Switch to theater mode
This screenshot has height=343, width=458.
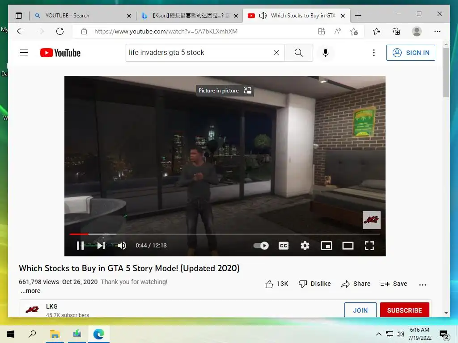click(348, 246)
